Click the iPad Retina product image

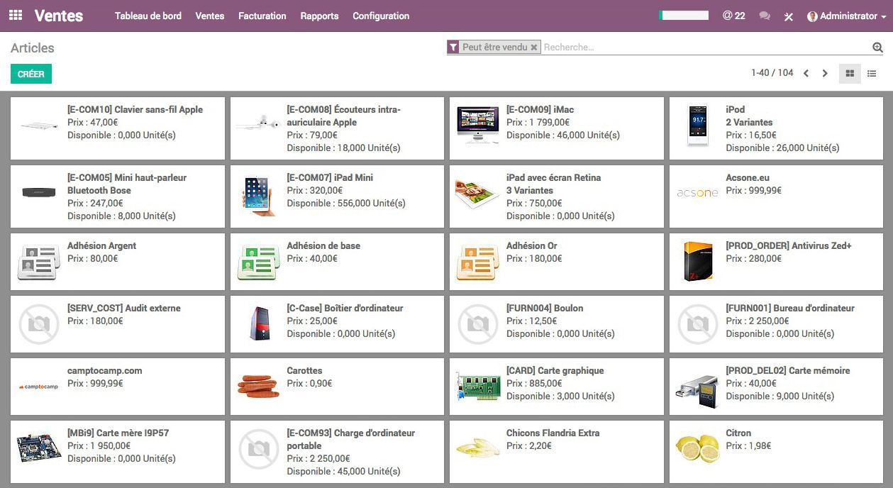click(478, 194)
